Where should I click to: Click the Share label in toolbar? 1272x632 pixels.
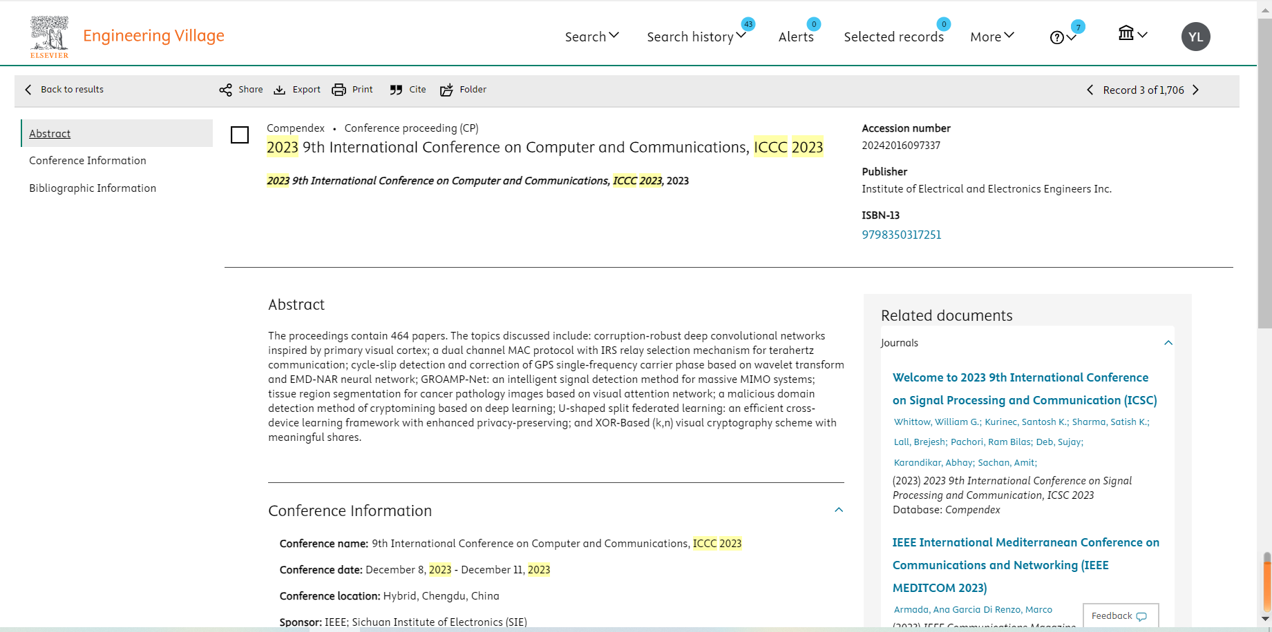(x=250, y=90)
